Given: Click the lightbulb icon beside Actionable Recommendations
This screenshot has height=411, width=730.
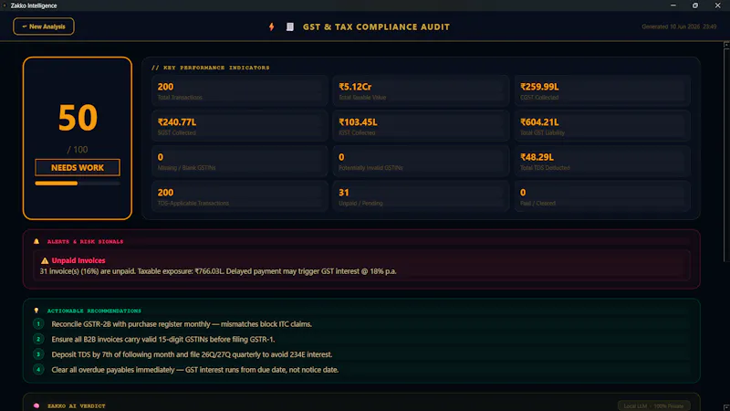Looking at the screenshot, I should pyautogui.click(x=36, y=311).
